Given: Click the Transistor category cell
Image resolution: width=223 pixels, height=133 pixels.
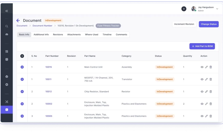Looking at the screenshot, I should 127,79.
